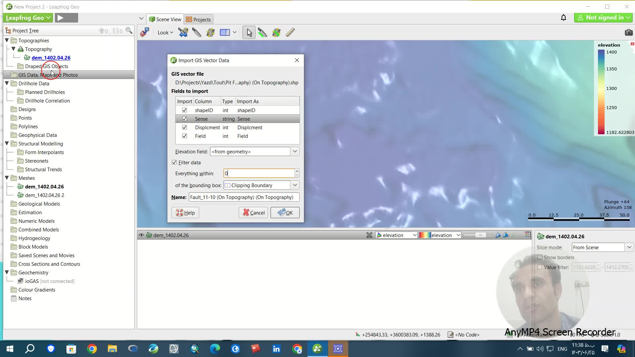This screenshot has width=635, height=357.
Task: Click the notifications bell icon
Action: tap(564, 18)
